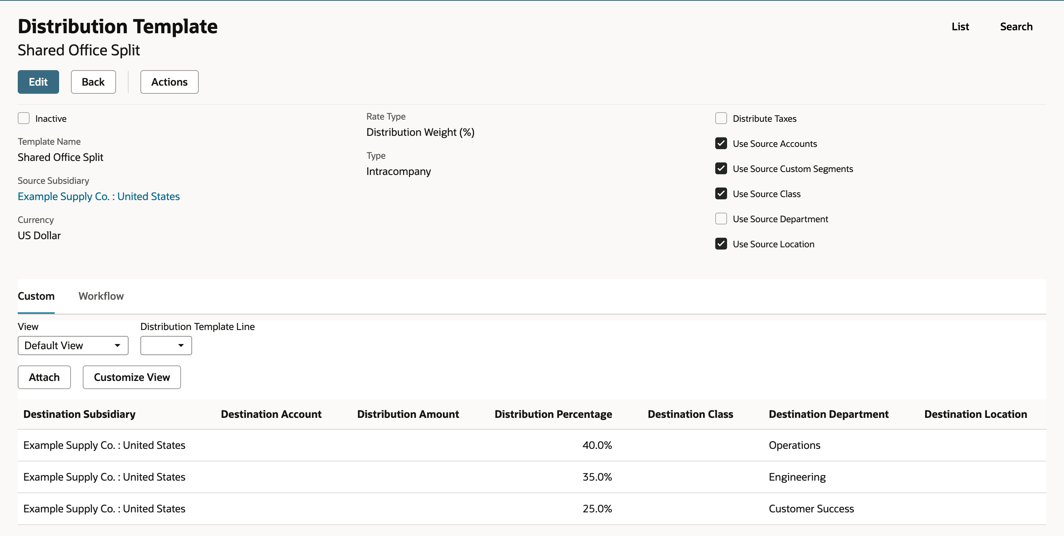Click the Intracompany type value

click(x=399, y=171)
